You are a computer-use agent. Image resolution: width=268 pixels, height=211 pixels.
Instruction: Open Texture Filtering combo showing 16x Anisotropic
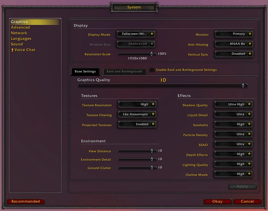pyautogui.click(x=137, y=114)
